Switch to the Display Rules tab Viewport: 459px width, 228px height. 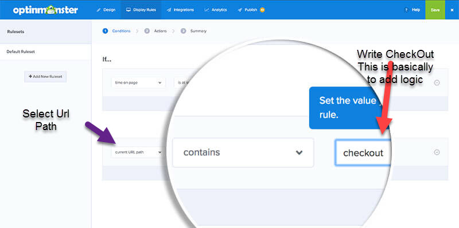click(x=141, y=10)
